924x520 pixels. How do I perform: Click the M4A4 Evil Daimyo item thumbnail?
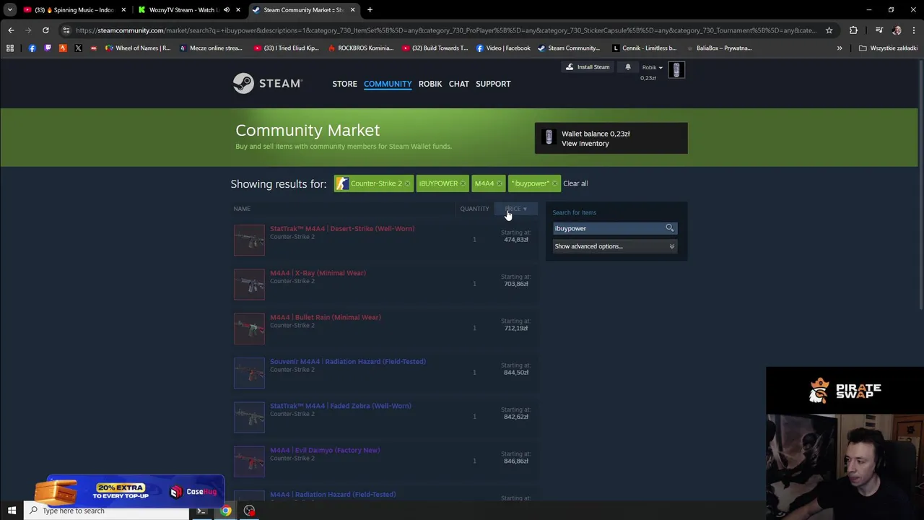point(249,461)
